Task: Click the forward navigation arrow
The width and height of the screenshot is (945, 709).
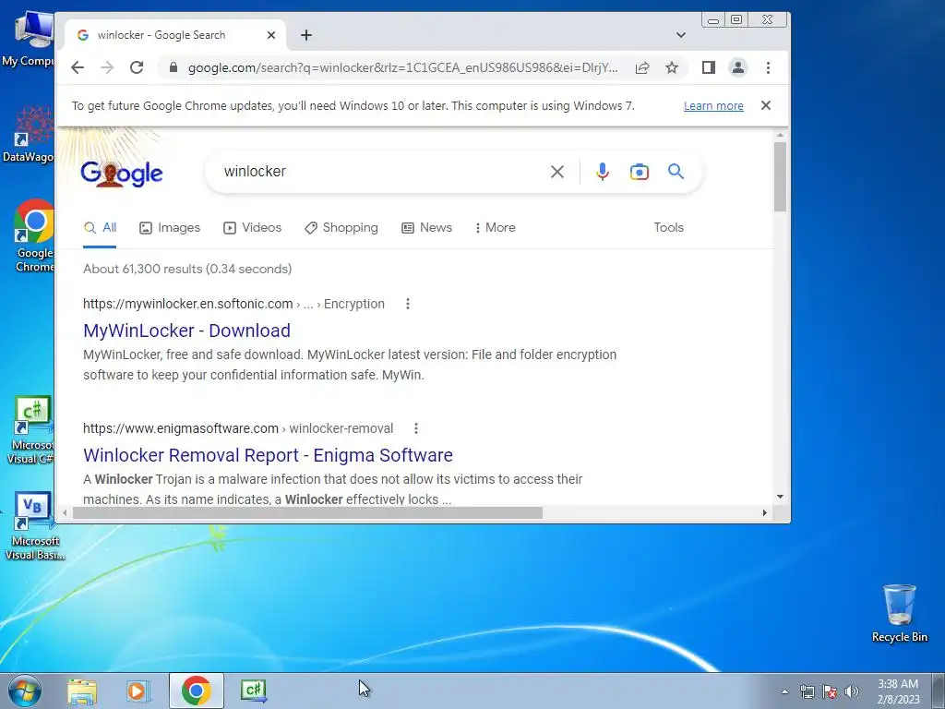Action: click(107, 67)
